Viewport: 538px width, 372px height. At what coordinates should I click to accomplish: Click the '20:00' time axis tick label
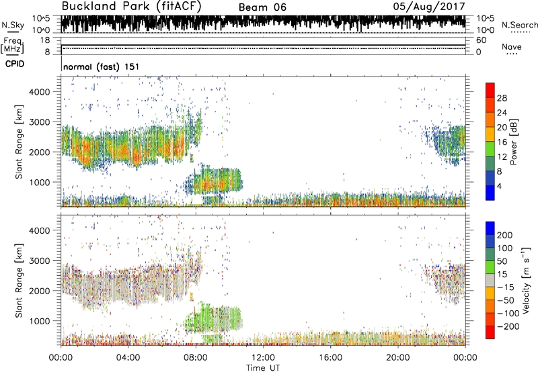pyautogui.click(x=397, y=358)
